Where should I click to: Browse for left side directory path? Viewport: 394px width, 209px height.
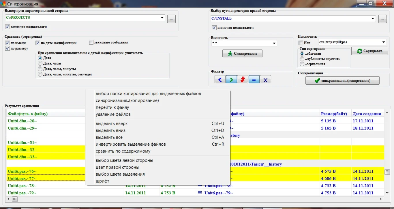(x=171, y=19)
